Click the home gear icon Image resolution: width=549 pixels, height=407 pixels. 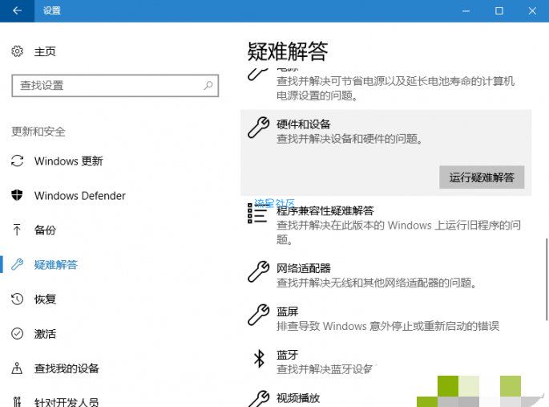17,51
